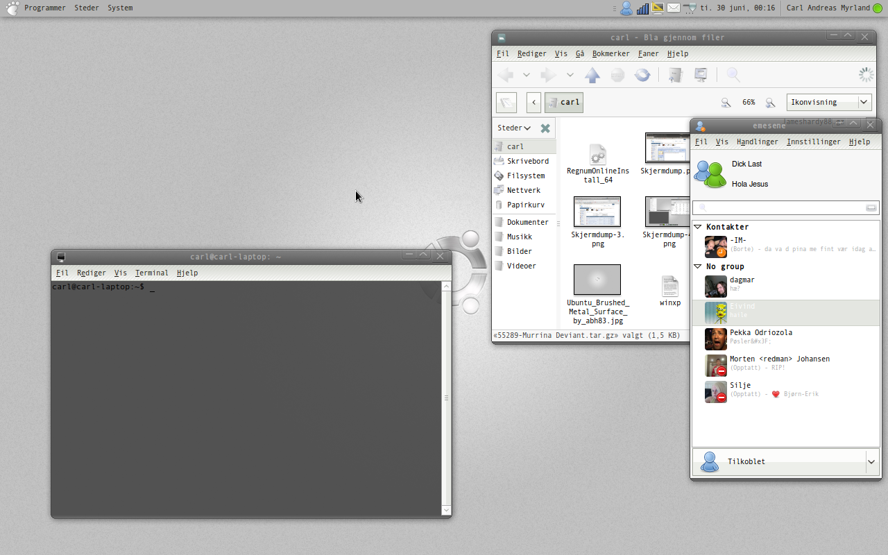
Task: Open Rediger menu in terminal window
Action: click(x=92, y=273)
